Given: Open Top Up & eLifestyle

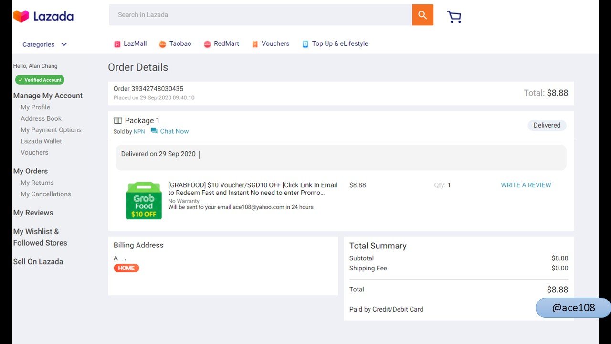Looking at the screenshot, I should tap(340, 43).
